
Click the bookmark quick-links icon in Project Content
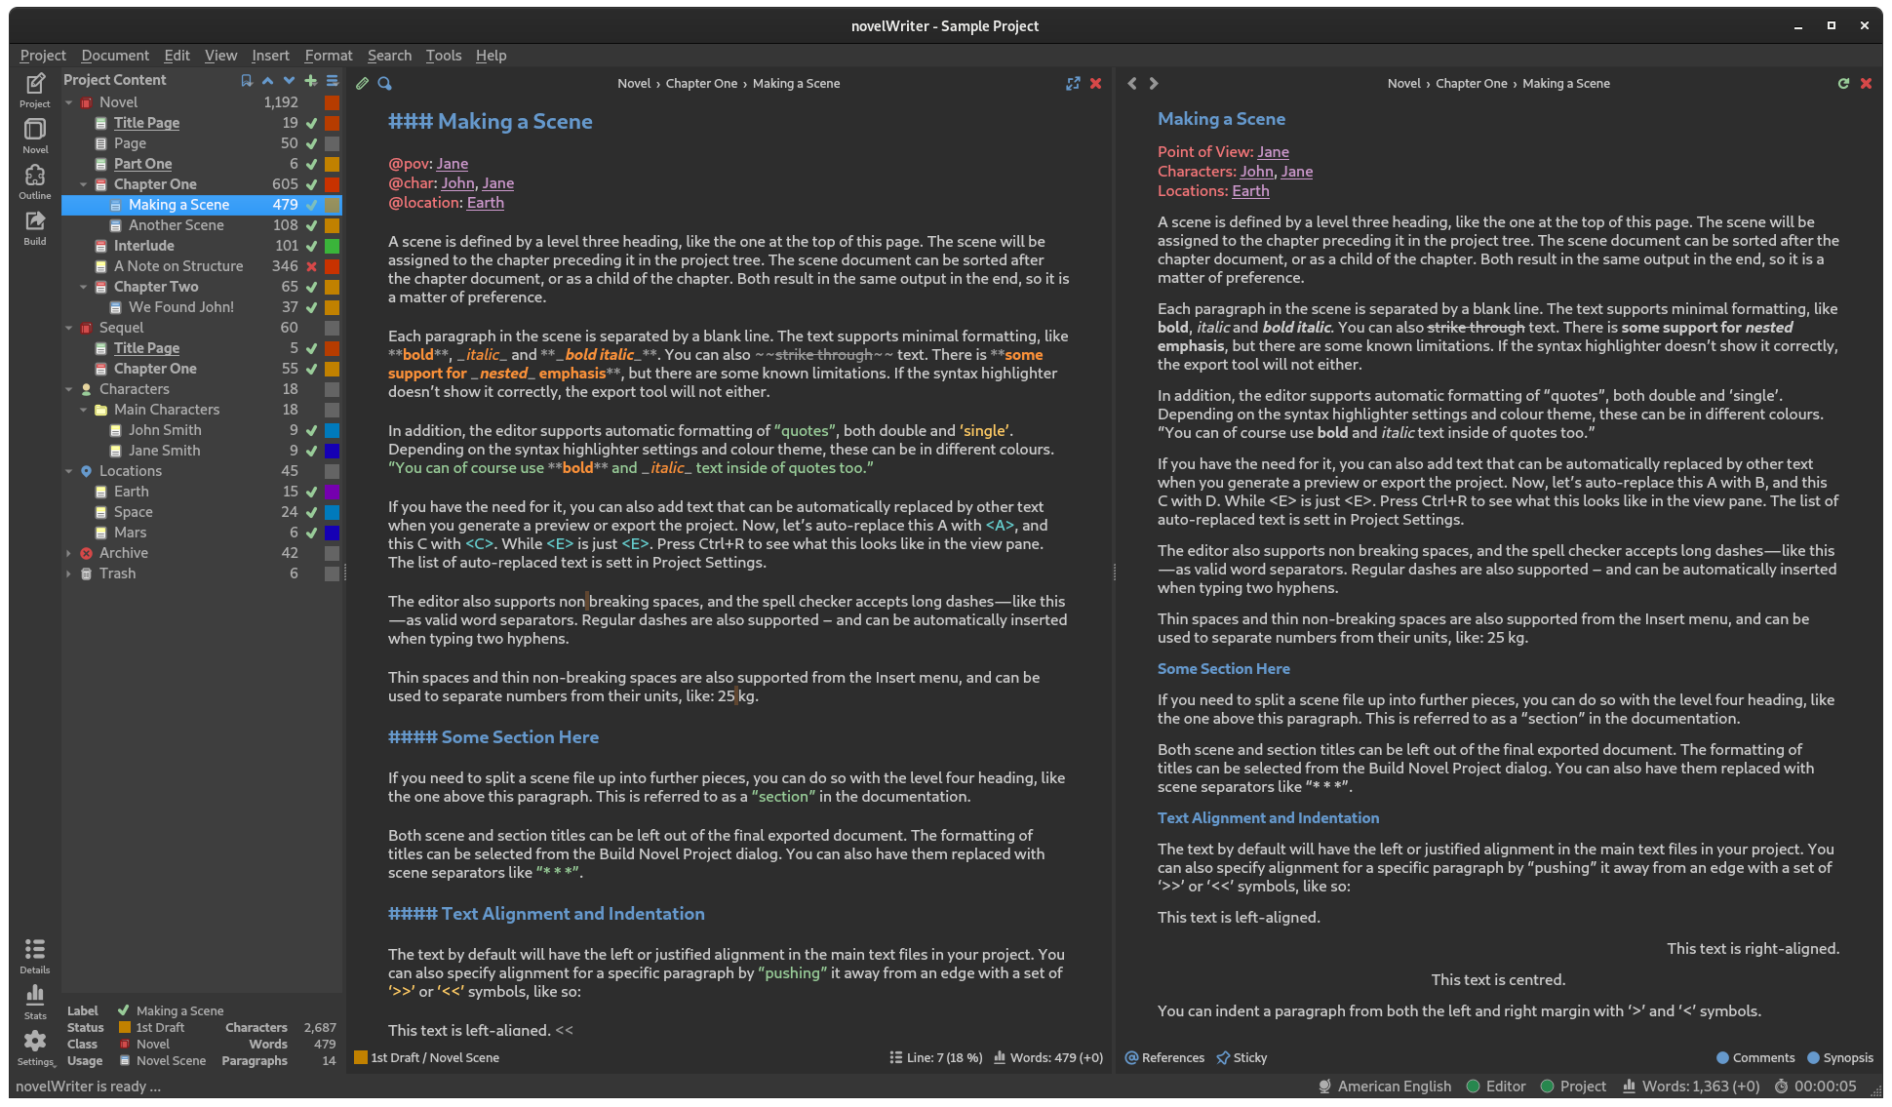pos(247,81)
